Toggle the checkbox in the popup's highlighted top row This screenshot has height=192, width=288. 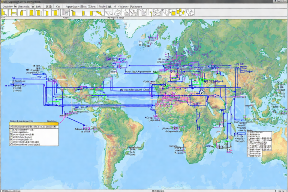pyautogui.click(x=11, y=127)
